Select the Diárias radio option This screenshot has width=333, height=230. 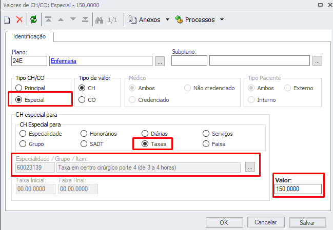click(145, 134)
